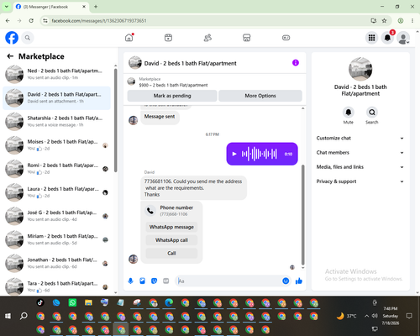Open Miriam's conversation
The height and width of the screenshot is (336, 420).
(x=56, y=239)
